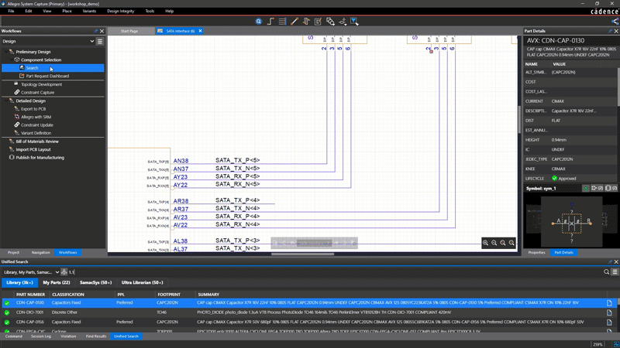This screenshot has height=348, width=620.
Task: Click the green place symbol icon
Action: [586, 189]
